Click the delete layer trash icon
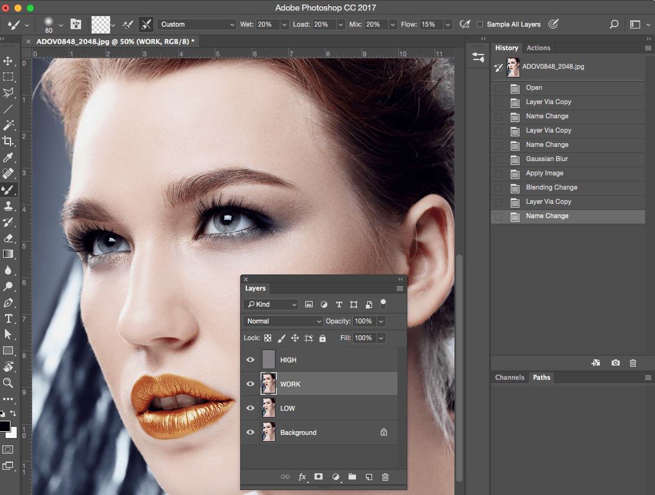 pos(385,476)
